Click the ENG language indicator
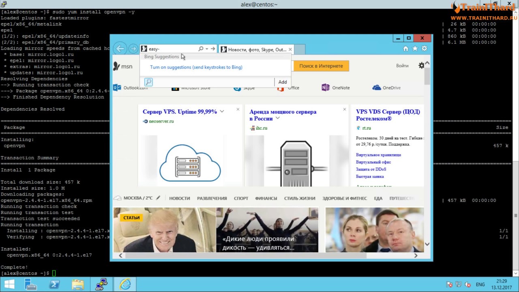 coord(480,284)
